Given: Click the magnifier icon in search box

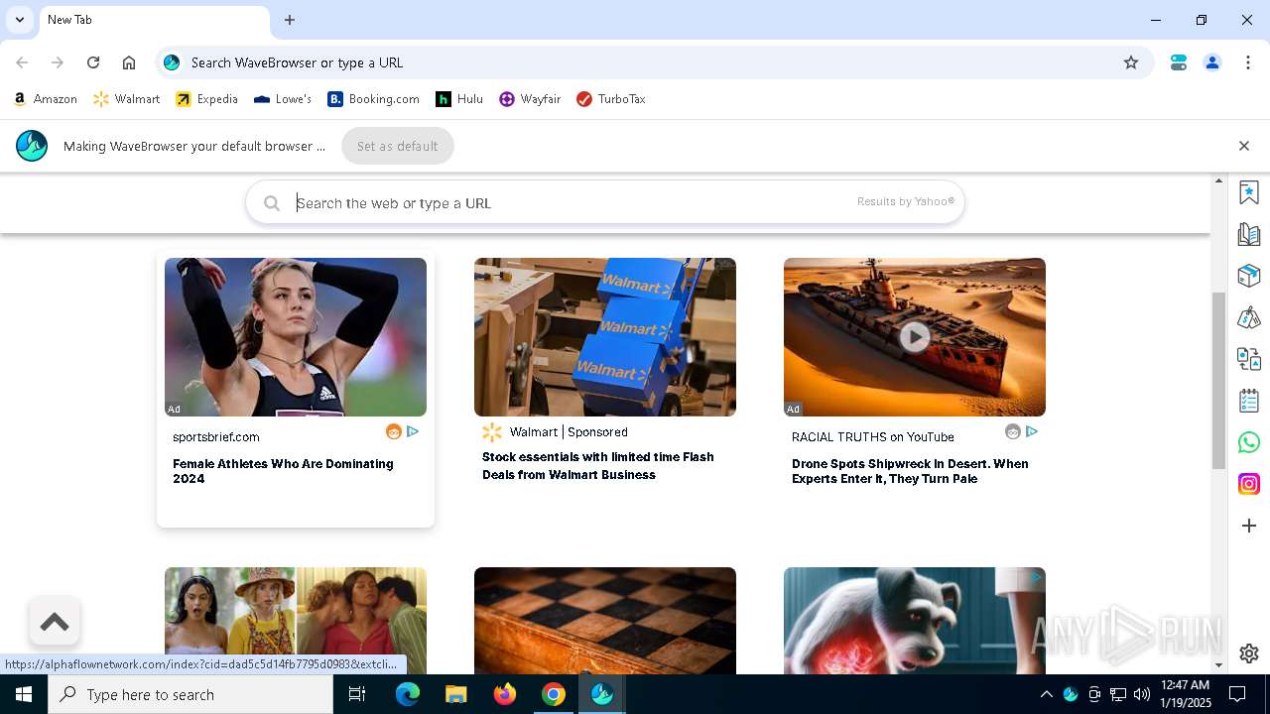Looking at the screenshot, I should click(272, 203).
